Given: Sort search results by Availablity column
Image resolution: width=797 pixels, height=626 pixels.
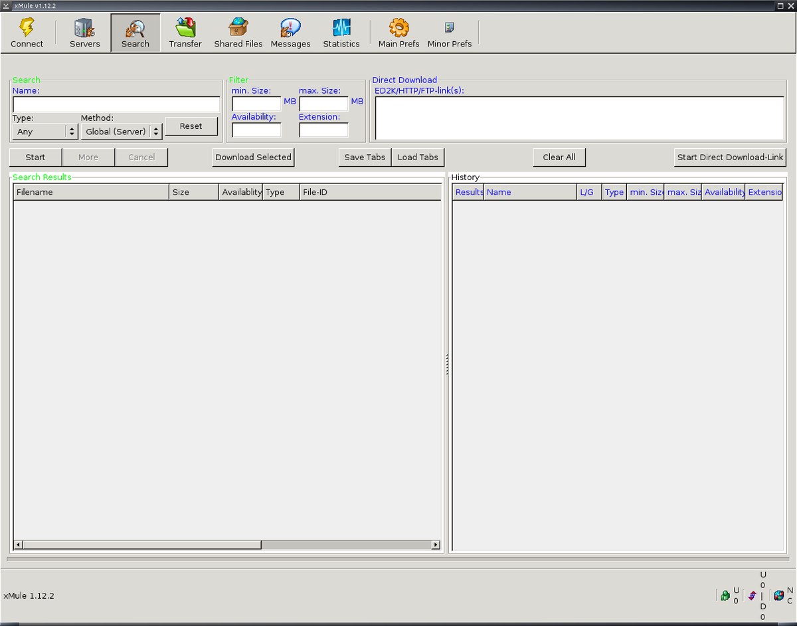Looking at the screenshot, I should pos(240,192).
